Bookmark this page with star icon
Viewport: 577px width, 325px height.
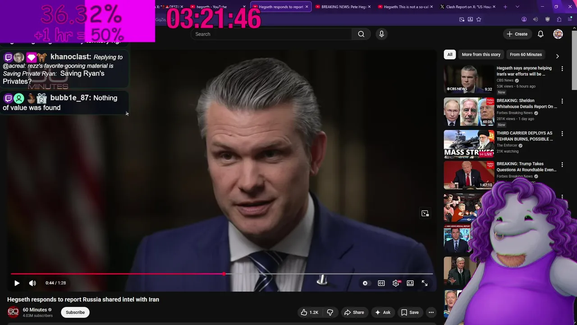click(479, 19)
